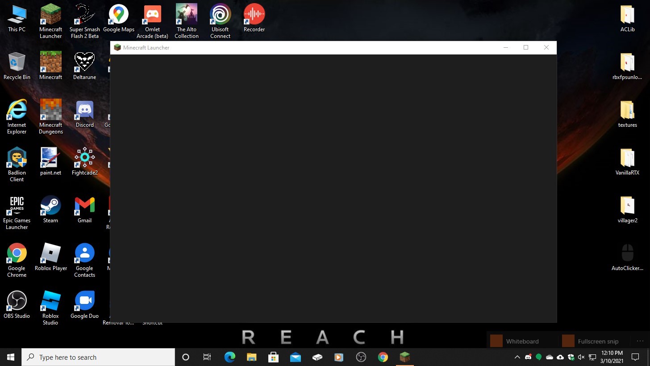Select the Super Smash Flash 2 Beta shortcut
This screenshot has width=650, height=366.
(x=84, y=21)
